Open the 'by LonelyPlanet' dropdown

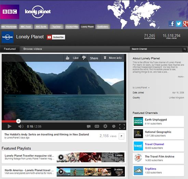141,88
